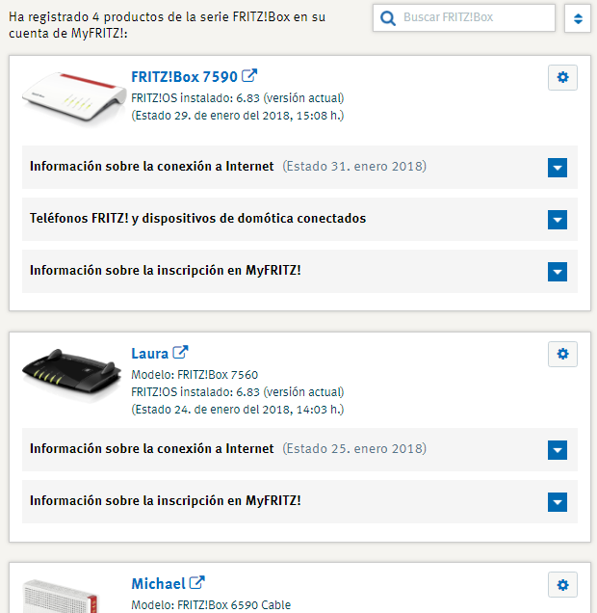
Task: Open the FRITZ!Box 7590 title link
Action: coord(184,77)
